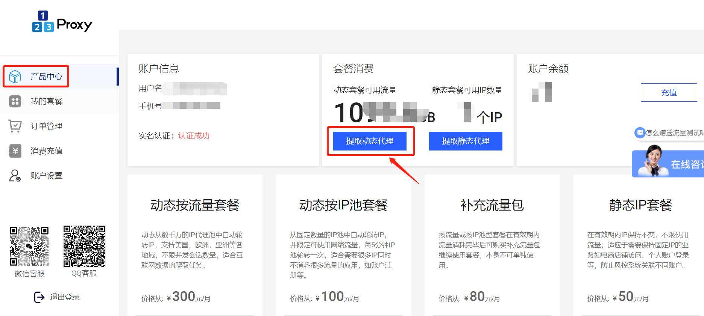704x316 pixels.
Task: Click the account settings user icon
Action: click(x=15, y=176)
